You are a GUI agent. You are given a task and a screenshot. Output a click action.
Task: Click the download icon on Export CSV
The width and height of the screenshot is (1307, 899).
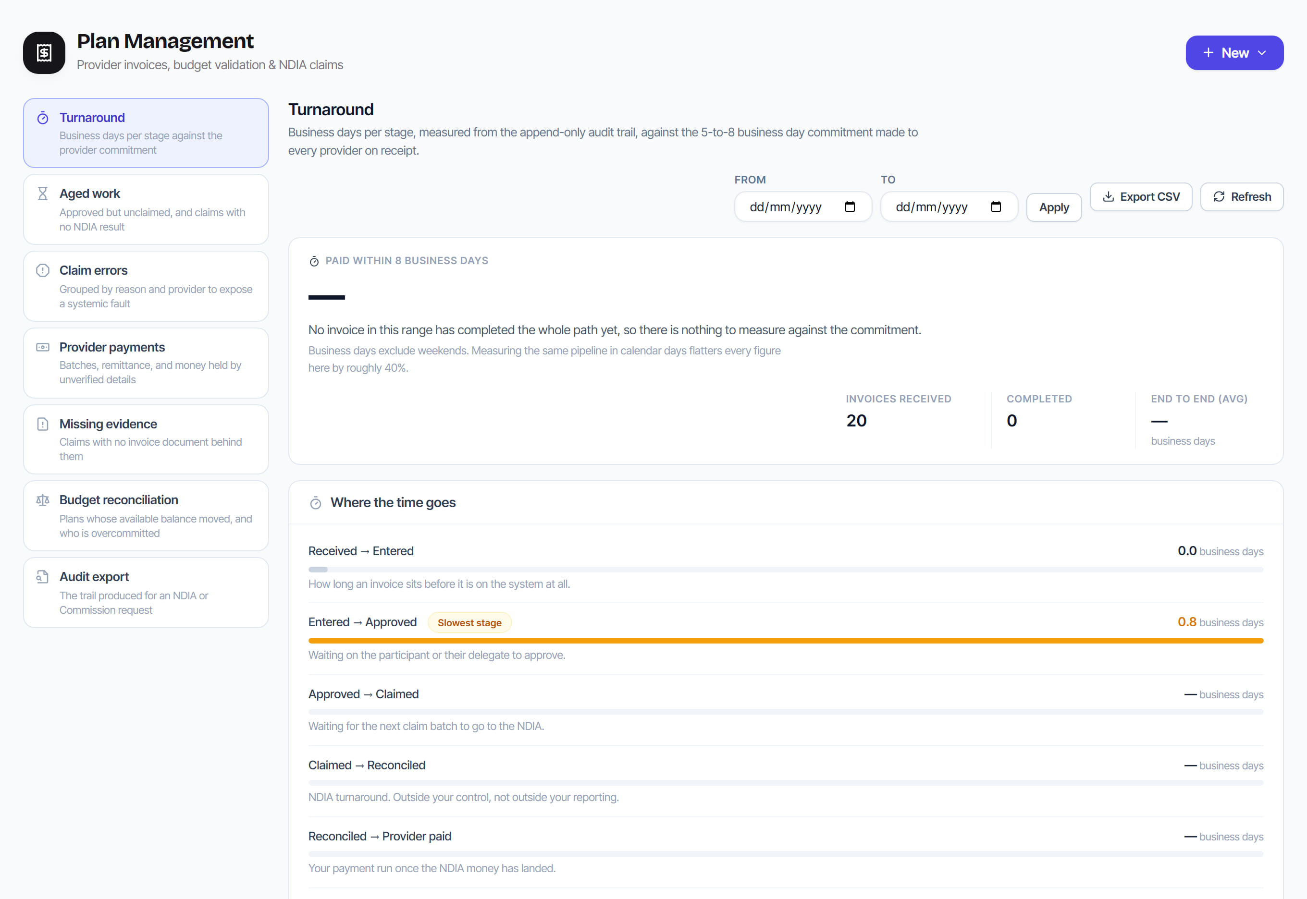tap(1108, 196)
